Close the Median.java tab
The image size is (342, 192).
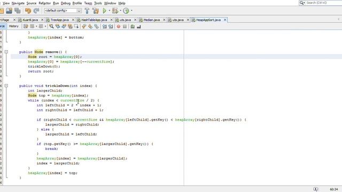tap(164, 20)
